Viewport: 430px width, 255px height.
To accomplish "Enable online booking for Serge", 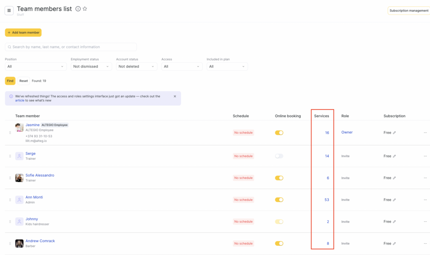I will click(279, 156).
